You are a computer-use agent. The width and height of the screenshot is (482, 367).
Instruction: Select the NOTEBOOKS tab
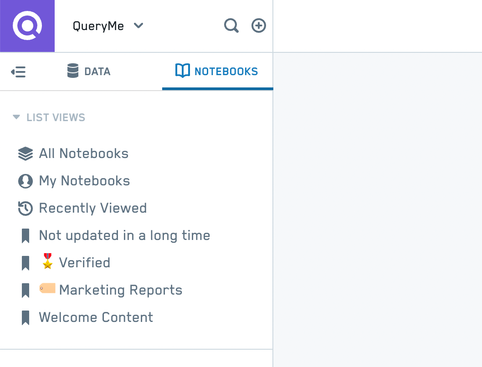(x=217, y=71)
